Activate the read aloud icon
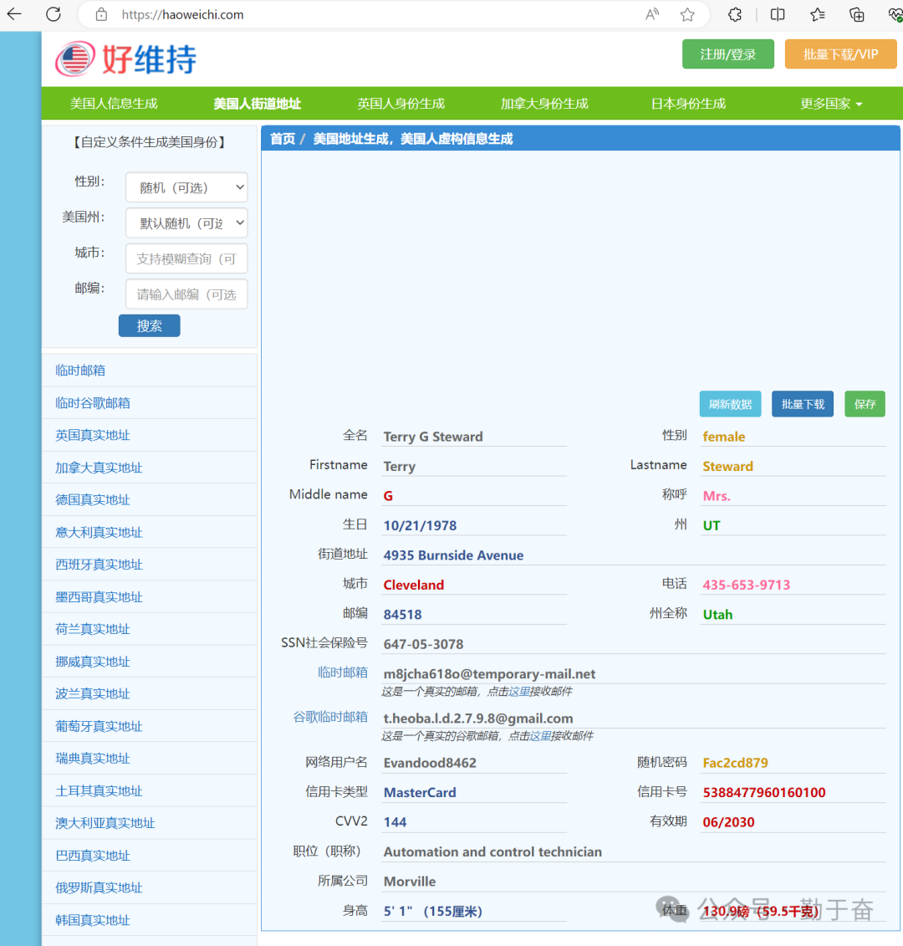 (x=652, y=14)
